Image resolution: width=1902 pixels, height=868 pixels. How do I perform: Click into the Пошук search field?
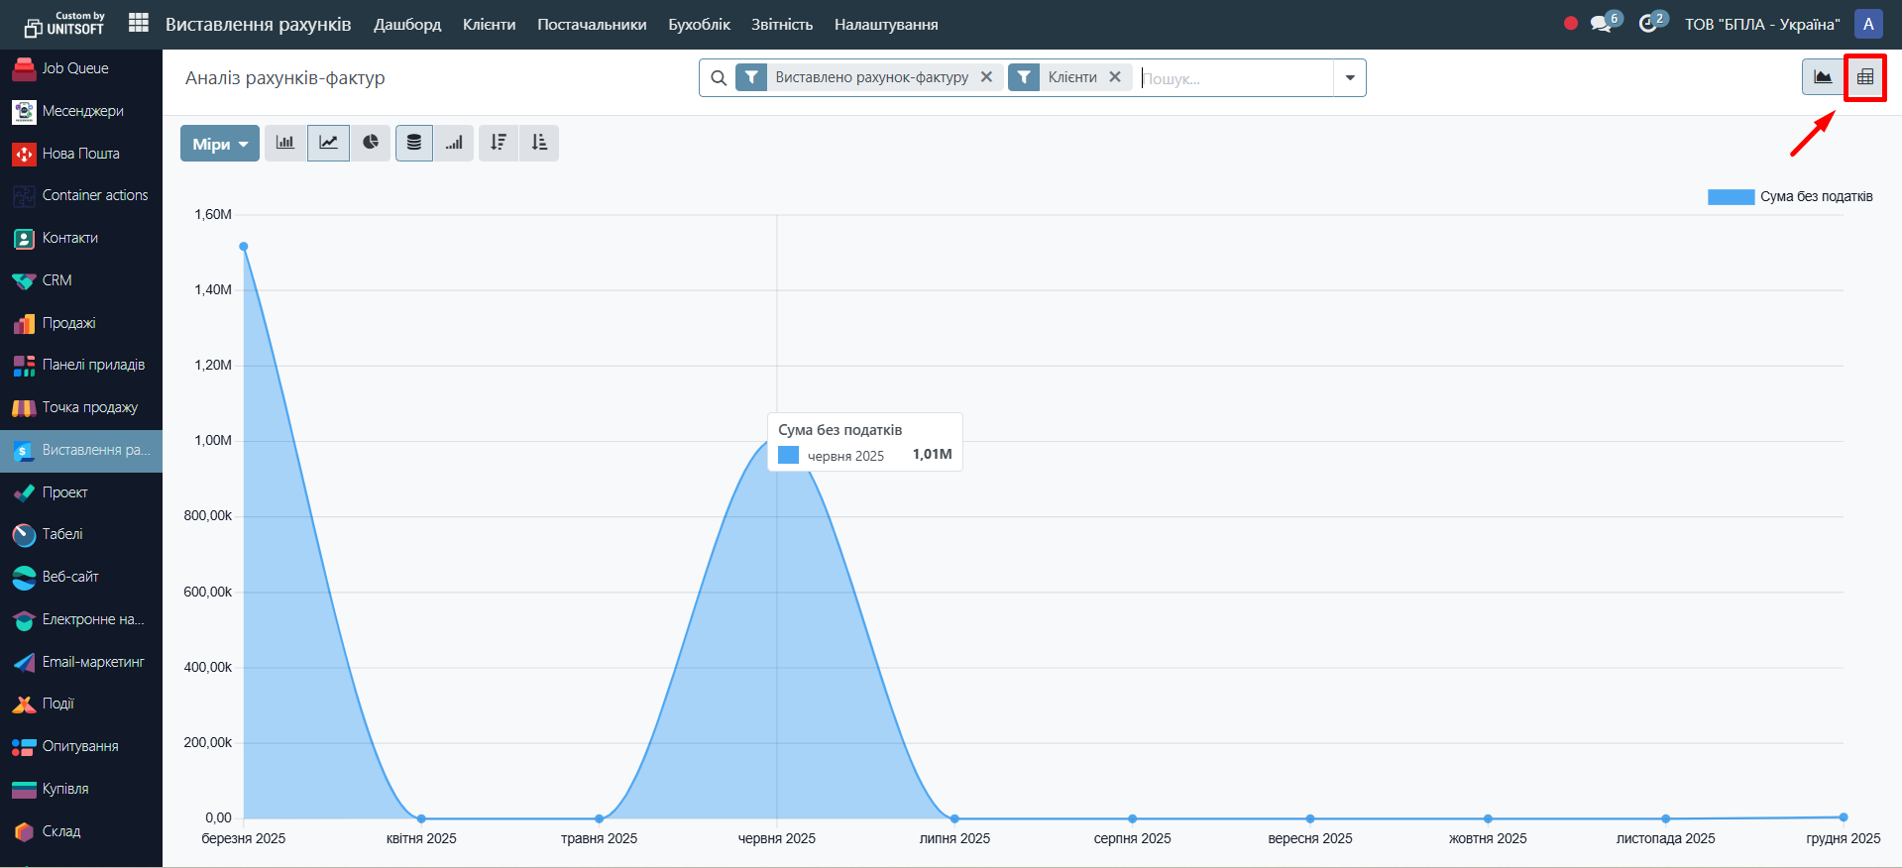click(x=1234, y=78)
